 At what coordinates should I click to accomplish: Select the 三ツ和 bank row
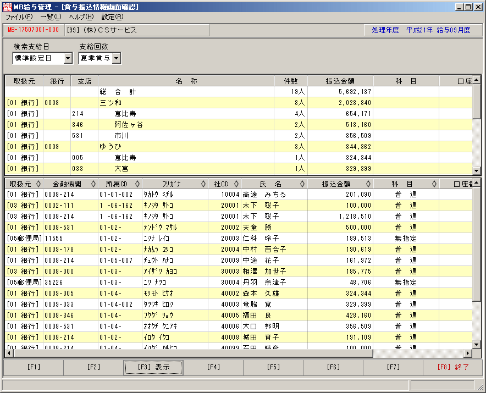tap(239, 103)
